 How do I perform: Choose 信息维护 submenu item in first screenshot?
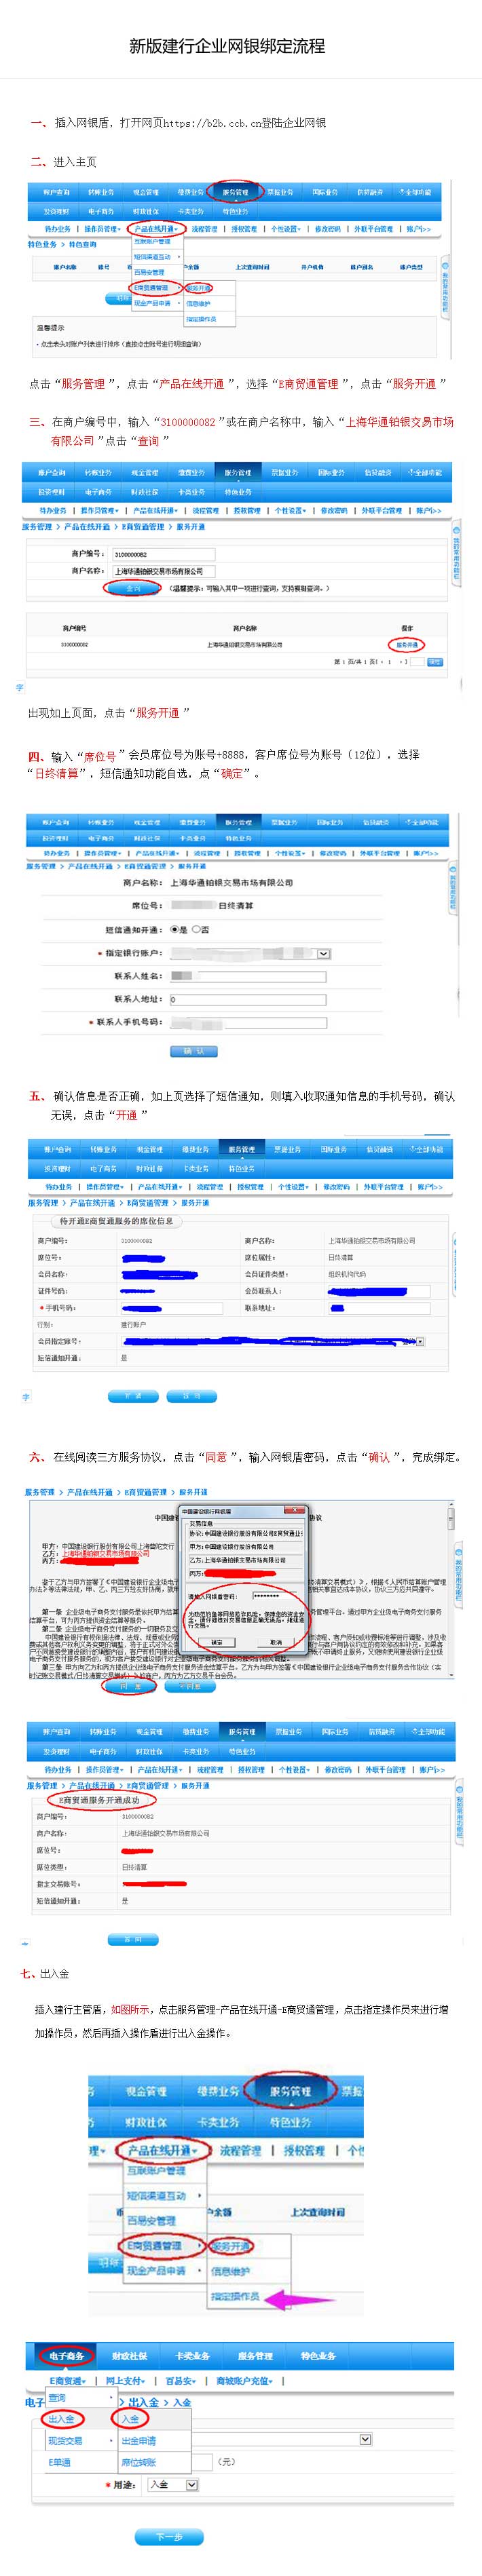click(x=198, y=303)
